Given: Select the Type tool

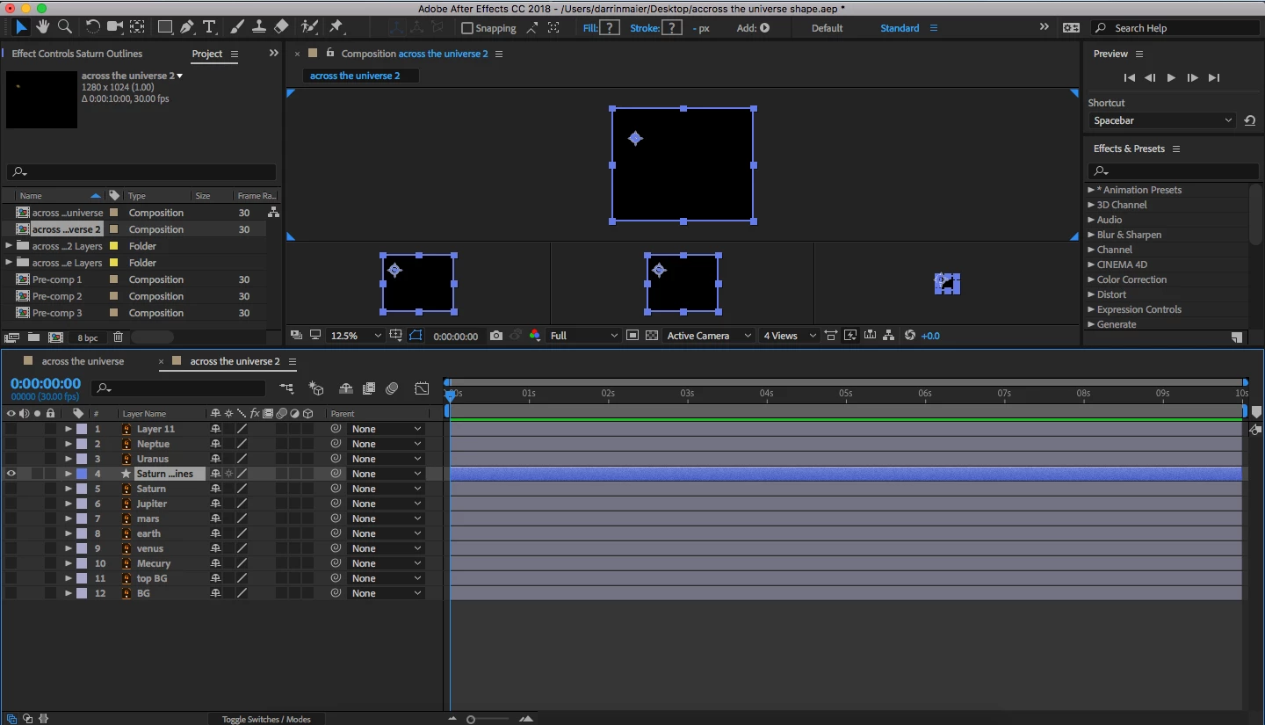Looking at the screenshot, I should tap(209, 27).
